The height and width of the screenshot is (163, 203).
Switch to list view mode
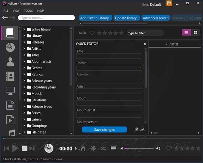pos(186,33)
